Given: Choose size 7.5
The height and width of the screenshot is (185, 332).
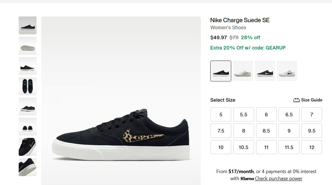Looking at the screenshot, I should [221, 131].
